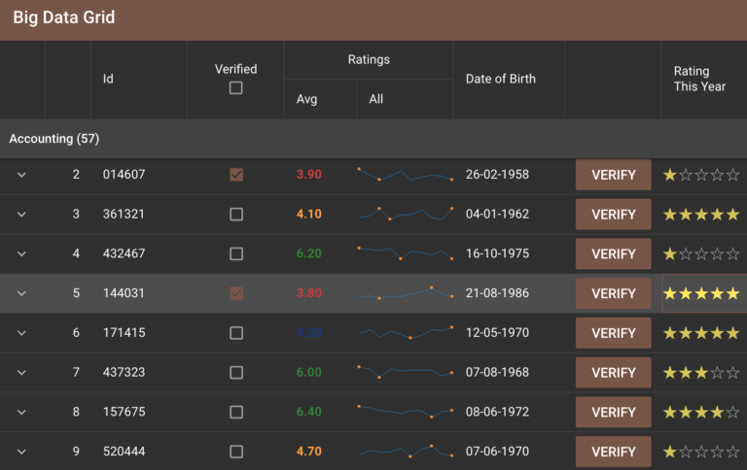Uncheck the Verified box for Id 014607

(235, 175)
